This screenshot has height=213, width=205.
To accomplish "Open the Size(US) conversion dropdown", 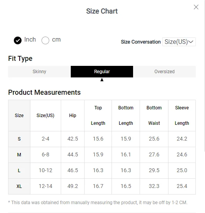I will [179, 42].
